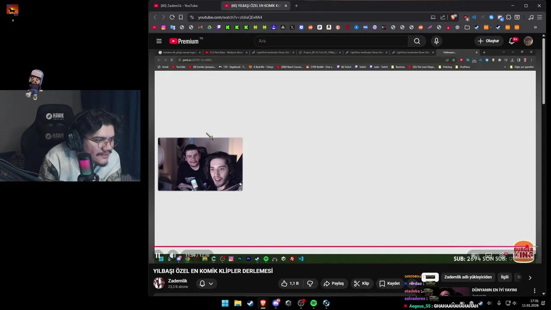Open the Brave main menu icon

coord(540,17)
